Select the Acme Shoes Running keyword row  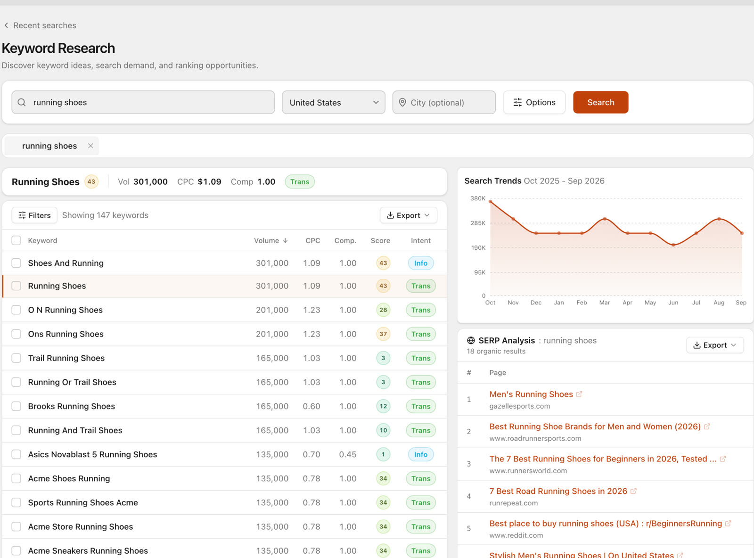point(224,478)
